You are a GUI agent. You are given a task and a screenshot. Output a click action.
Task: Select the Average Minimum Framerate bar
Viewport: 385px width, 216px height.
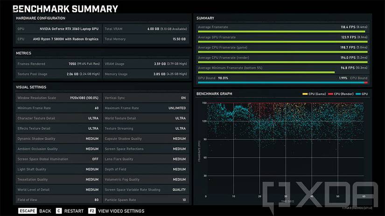[x=266, y=73]
